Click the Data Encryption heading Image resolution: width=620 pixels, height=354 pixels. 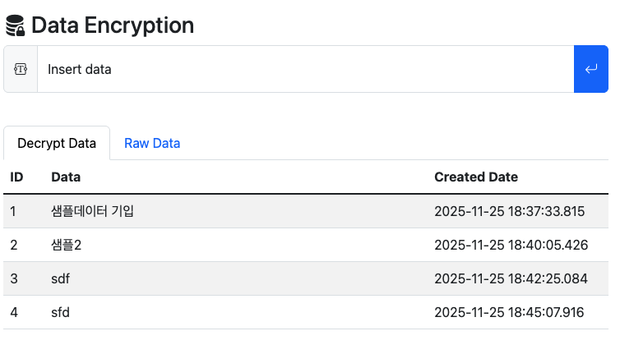(x=113, y=25)
